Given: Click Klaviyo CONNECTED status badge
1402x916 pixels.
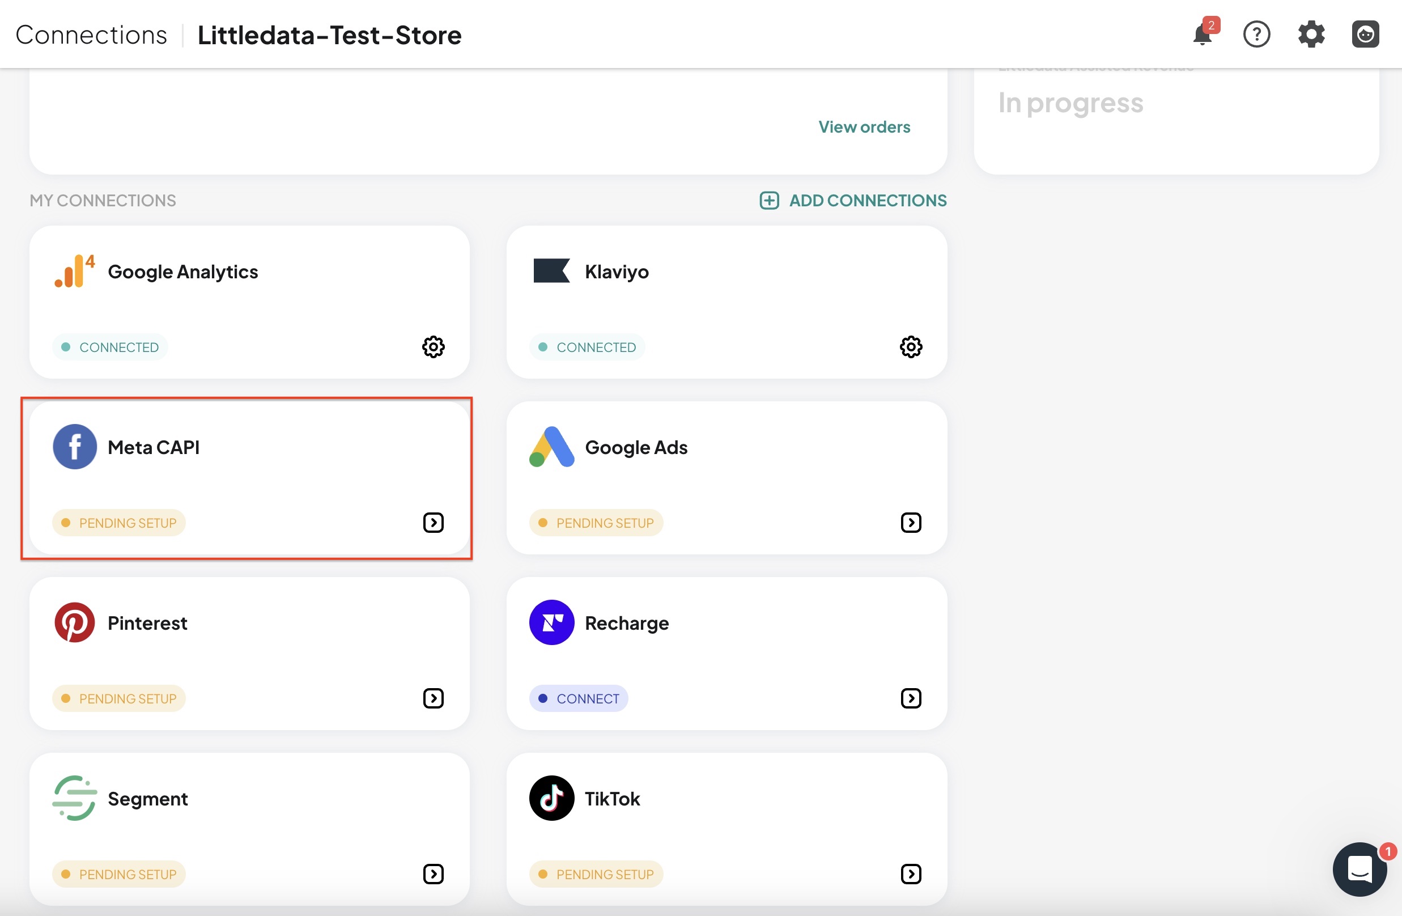Looking at the screenshot, I should [x=587, y=347].
